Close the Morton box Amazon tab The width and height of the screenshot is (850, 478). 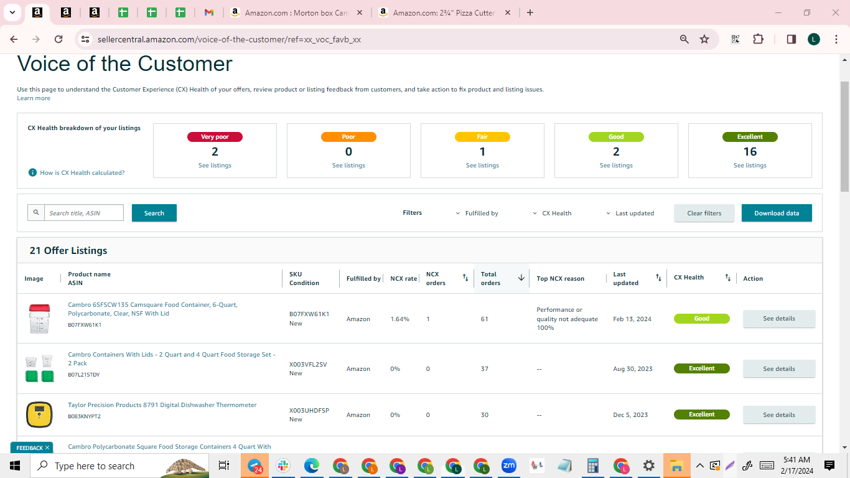360,12
